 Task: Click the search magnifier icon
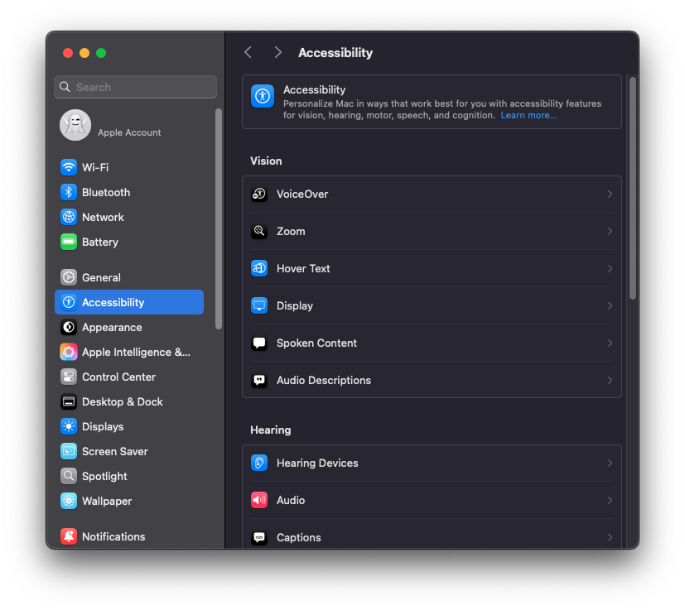pyautogui.click(x=65, y=87)
